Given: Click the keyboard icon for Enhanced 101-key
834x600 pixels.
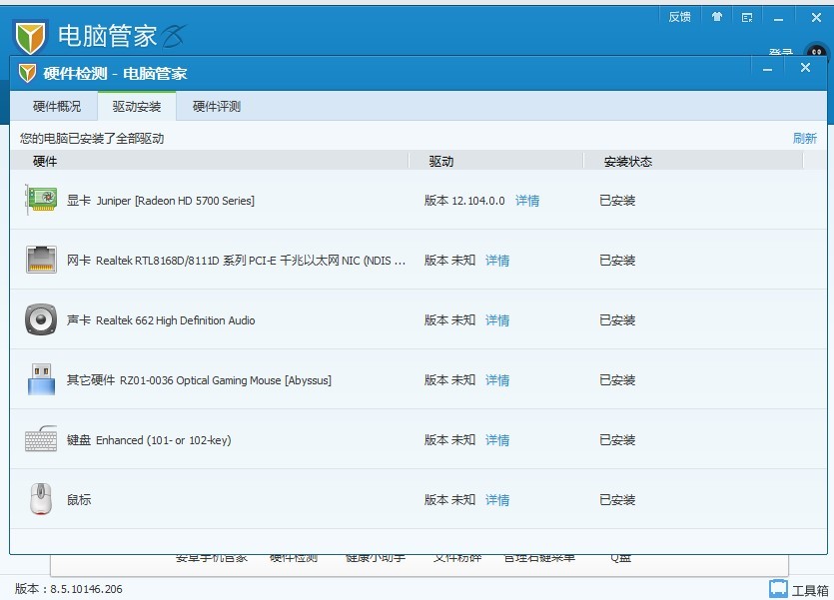Looking at the screenshot, I should (x=41, y=439).
